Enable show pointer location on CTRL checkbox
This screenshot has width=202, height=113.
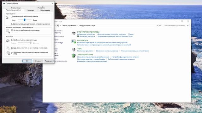coord(12,53)
